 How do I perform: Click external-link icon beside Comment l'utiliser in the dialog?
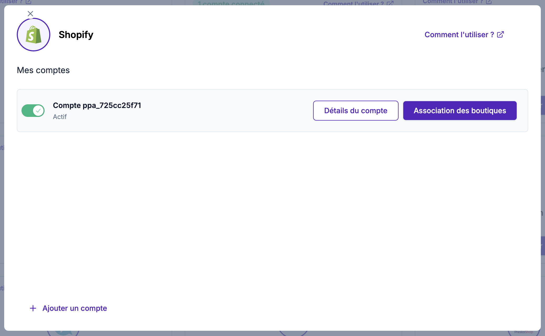[x=500, y=35]
